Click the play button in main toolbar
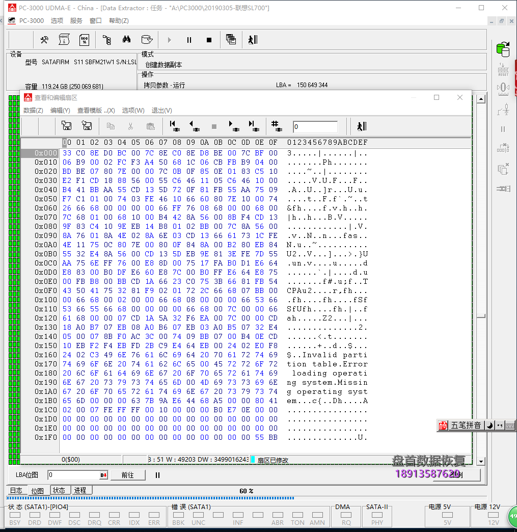Viewport: 517px width, 532px height. point(169,40)
